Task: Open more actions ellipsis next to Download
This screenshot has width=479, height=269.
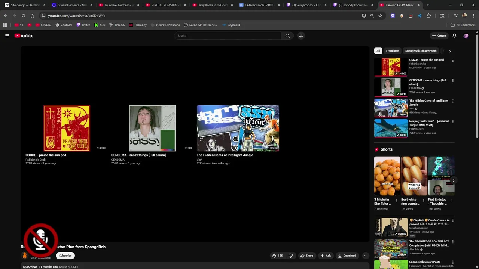Action: pos(366,256)
